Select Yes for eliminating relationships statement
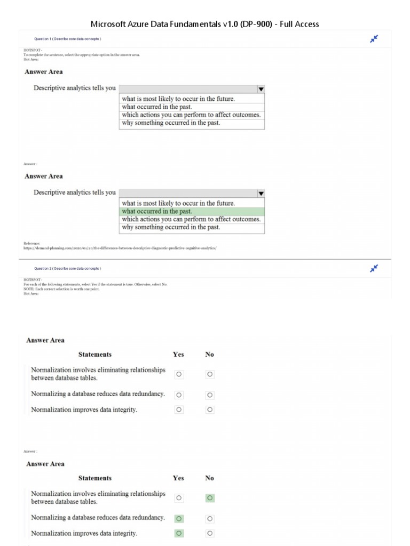The width and height of the screenshot is (410, 546). pyautogui.click(x=179, y=374)
